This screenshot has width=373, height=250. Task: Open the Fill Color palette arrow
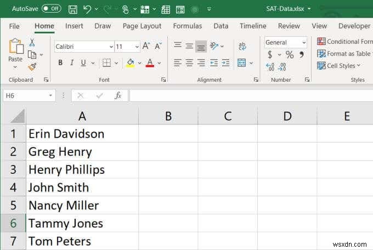pyautogui.click(x=140, y=63)
